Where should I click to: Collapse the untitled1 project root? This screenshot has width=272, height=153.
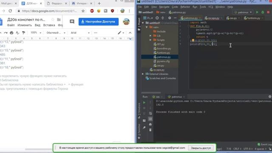pyautogui.click(x=143, y=23)
